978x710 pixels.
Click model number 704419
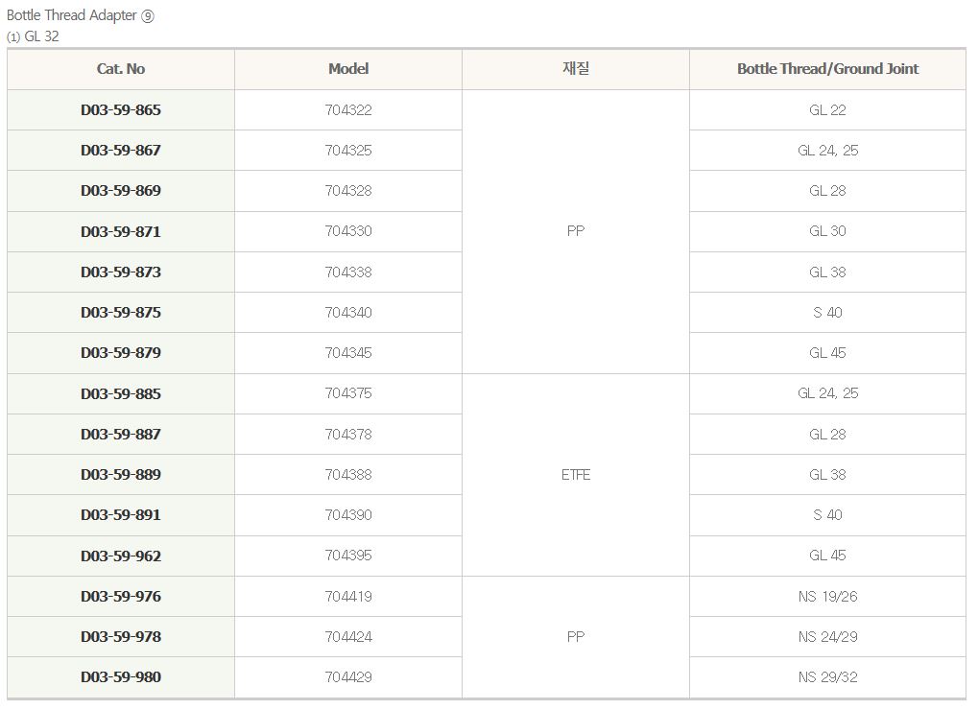(348, 597)
